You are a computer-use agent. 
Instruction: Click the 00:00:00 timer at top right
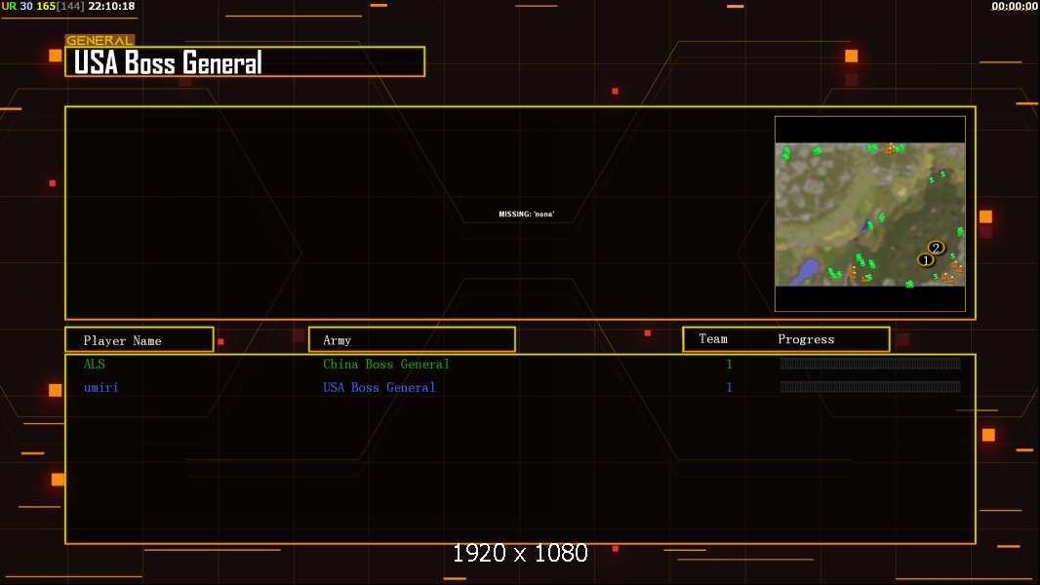(1015, 6)
